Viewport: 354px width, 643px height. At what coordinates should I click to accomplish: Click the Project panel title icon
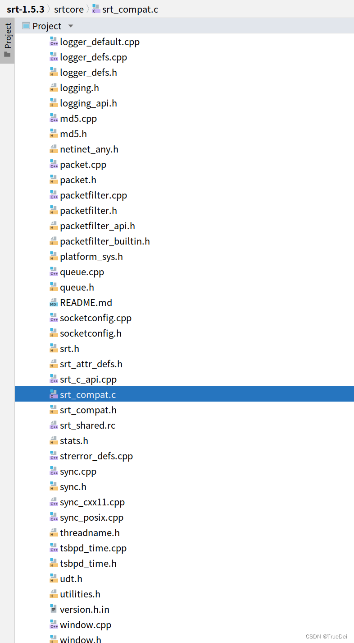(26, 26)
